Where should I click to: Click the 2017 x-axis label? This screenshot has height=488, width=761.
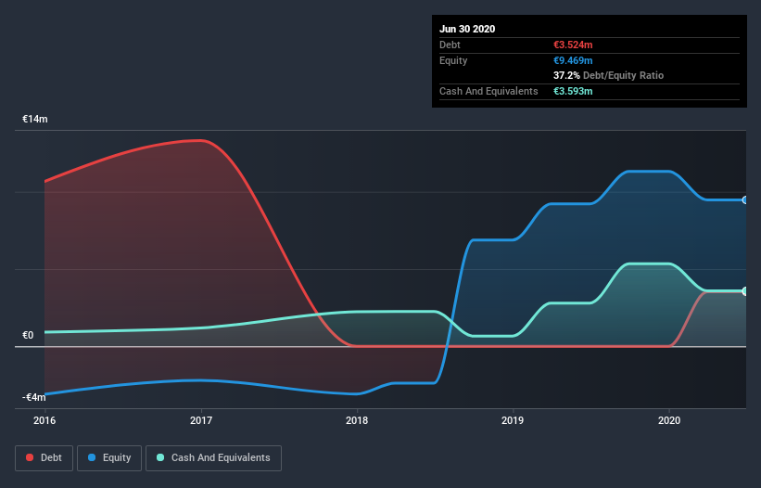coord(201,420)
